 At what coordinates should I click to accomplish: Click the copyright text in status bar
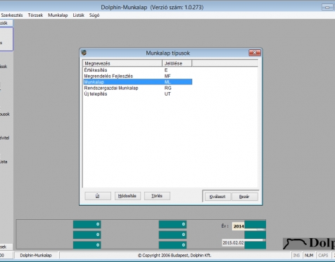[175, 255]
